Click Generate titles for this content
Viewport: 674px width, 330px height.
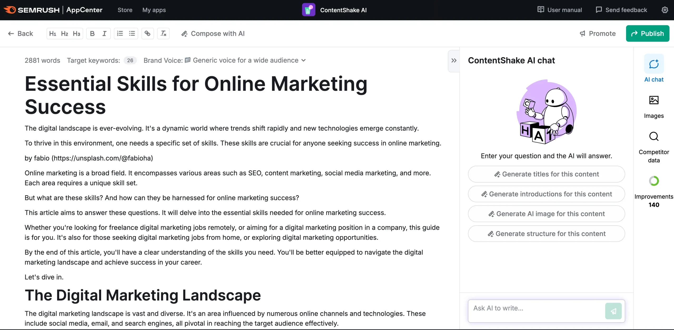point(546,174)
